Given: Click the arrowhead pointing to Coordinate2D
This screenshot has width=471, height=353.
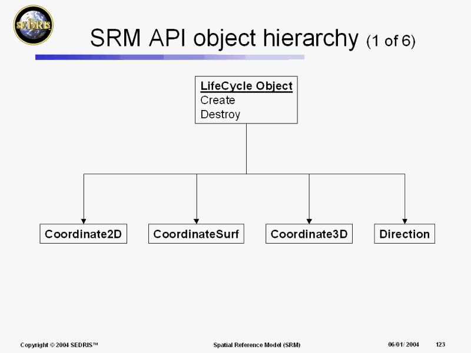Looking at the screenshot, I should point(84,220).
